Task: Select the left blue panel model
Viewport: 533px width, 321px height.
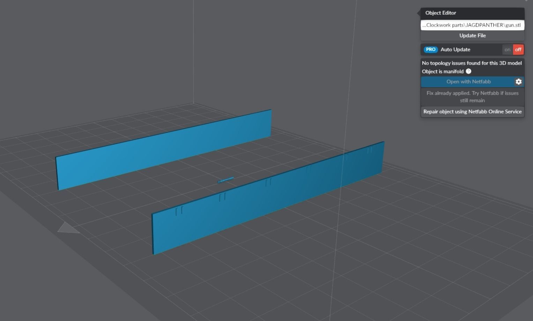Action: click(x=164, y=150)
